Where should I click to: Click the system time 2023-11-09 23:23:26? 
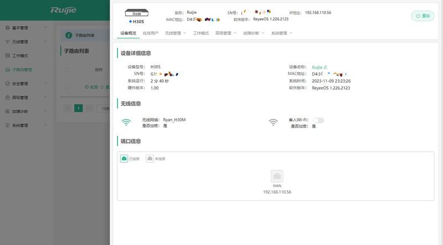331,81
